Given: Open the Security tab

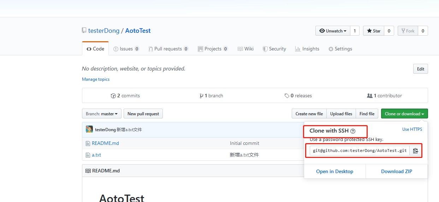Looking at the screenshot, I should [274, 49].
